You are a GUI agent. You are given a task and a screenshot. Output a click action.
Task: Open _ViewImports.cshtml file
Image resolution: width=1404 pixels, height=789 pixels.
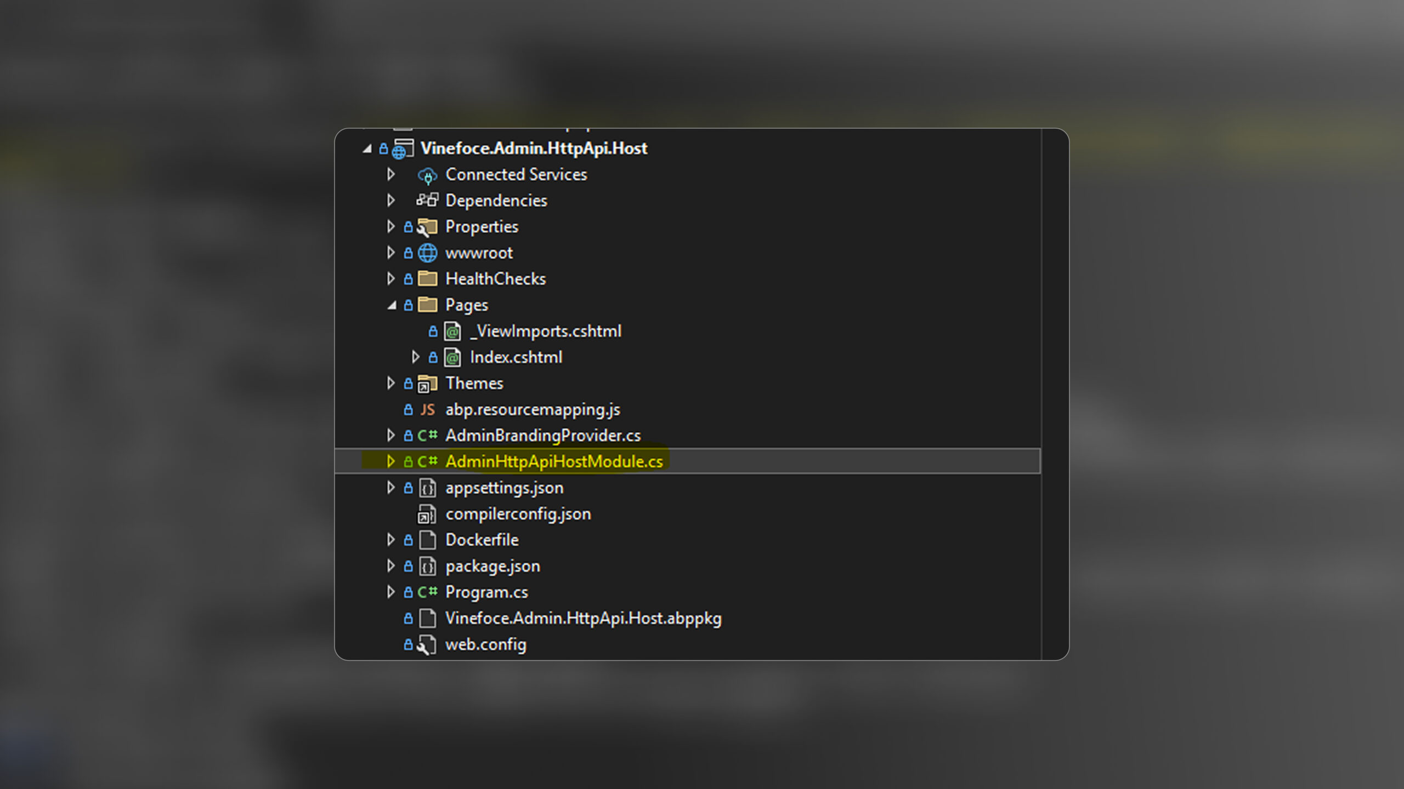pyautogui.click(x=546, y=331)
